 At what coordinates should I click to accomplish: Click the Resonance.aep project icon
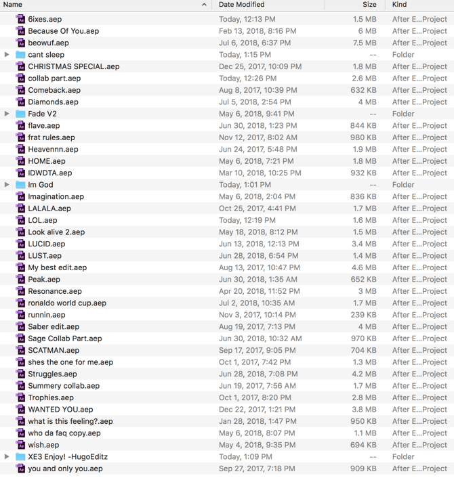(20, 291)
